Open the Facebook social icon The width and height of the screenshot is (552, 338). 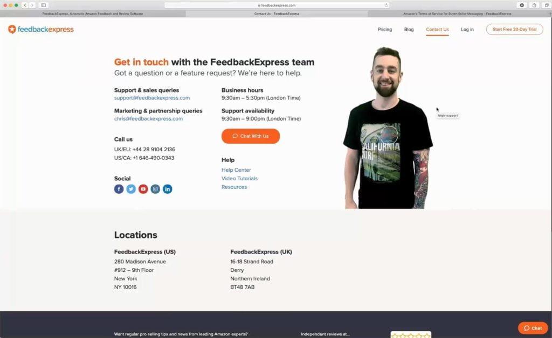(119, 189)
